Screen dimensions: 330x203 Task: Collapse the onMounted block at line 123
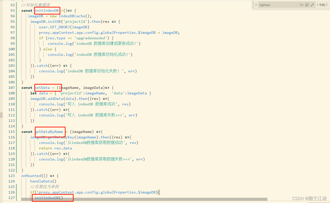coord(19,176)
